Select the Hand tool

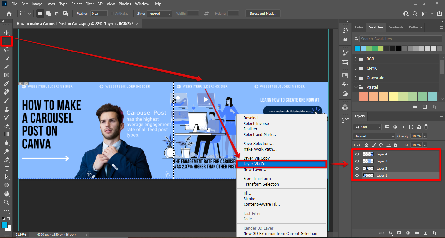(x=6, y=194)
